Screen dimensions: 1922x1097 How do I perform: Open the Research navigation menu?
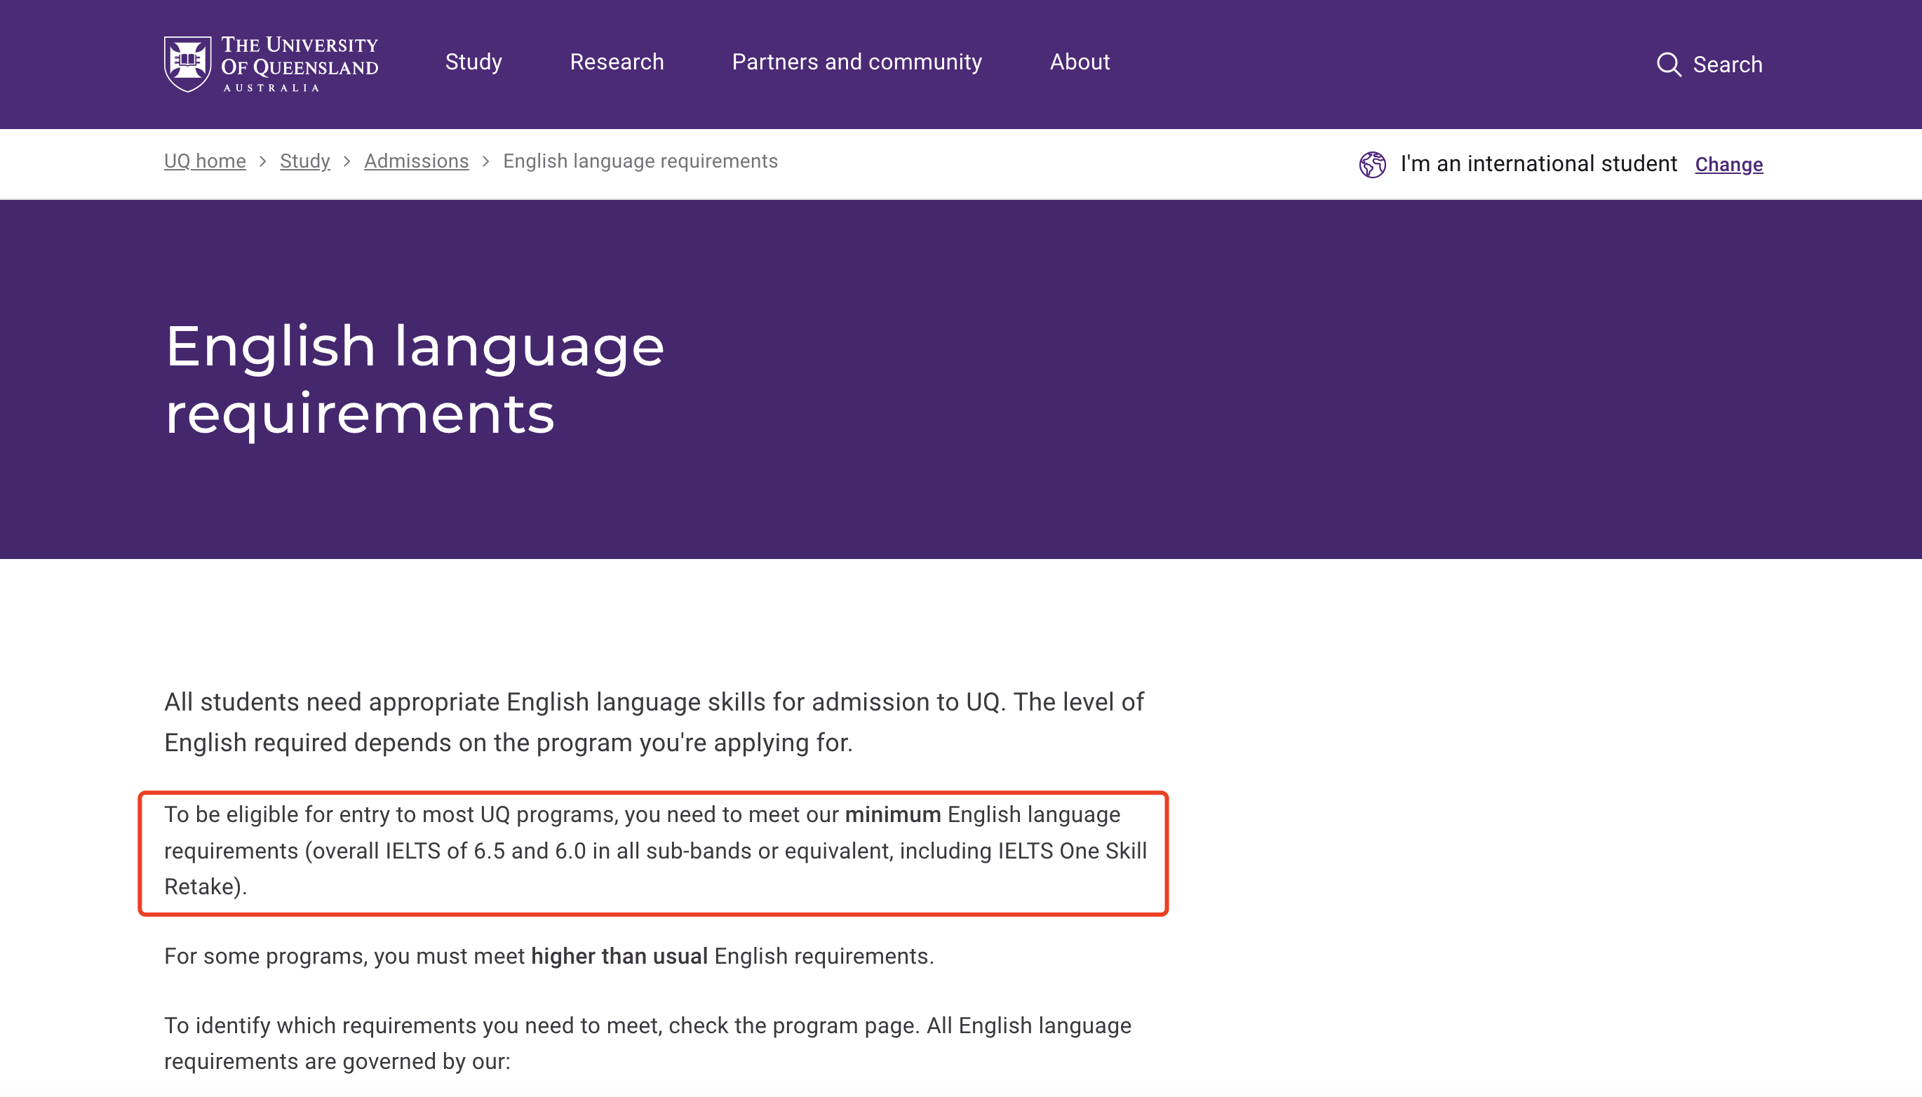pyautogui.click(x=617, y=62)
